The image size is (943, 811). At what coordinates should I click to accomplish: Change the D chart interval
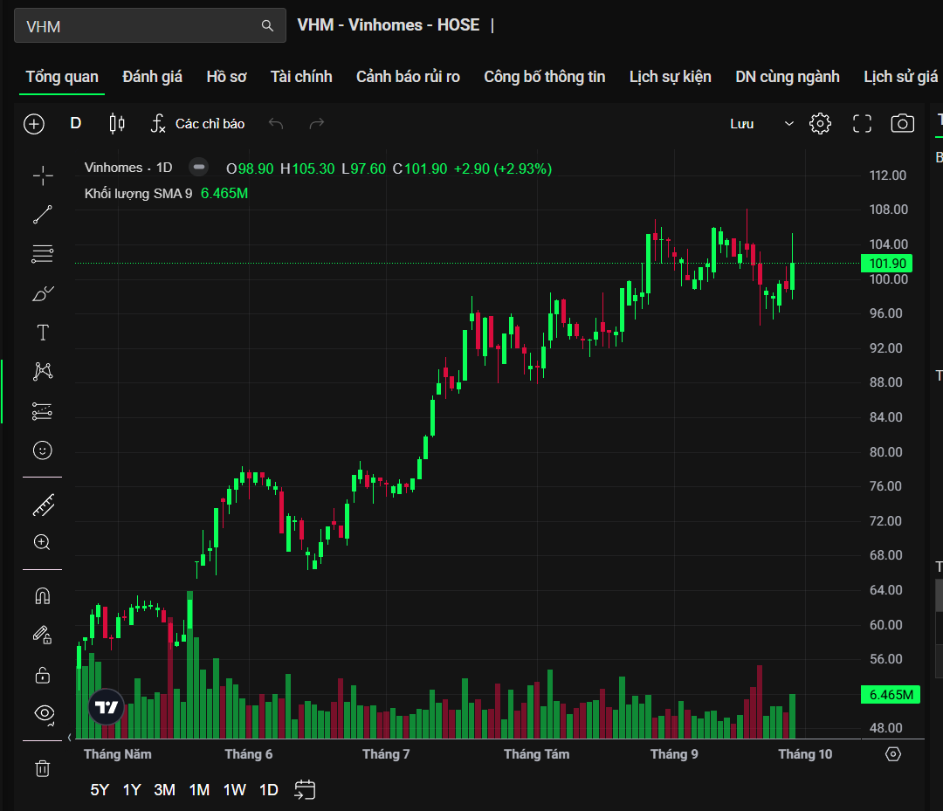(76, 123)
